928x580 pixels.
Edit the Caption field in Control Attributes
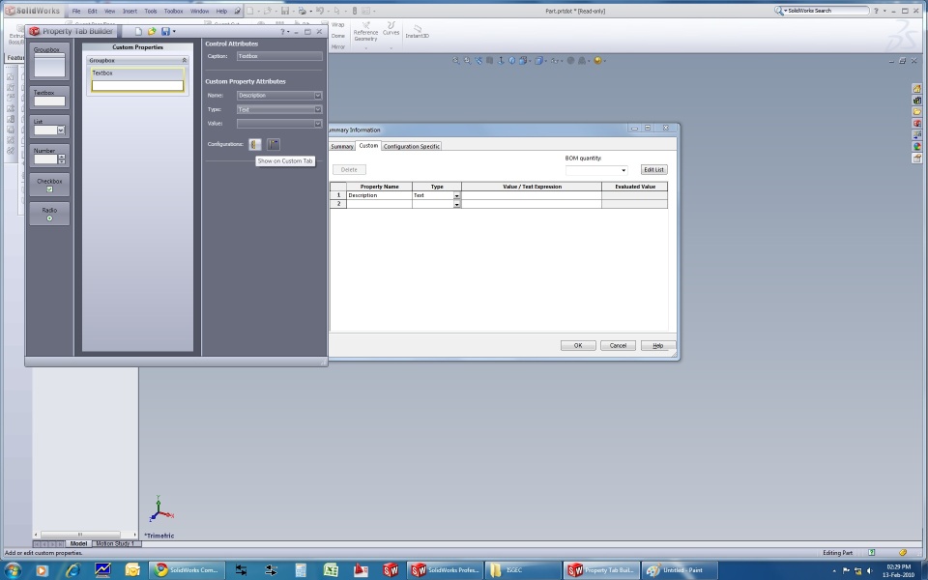point(279,56)
